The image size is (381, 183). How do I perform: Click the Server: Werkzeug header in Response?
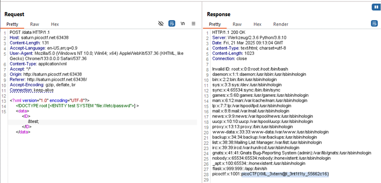(249, 38)
